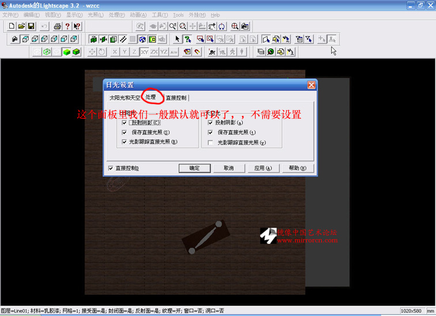Toggle 投射阴影(A) checkbox for sky light
Viewport: 436px width, 316px height.
pos(210,123)
